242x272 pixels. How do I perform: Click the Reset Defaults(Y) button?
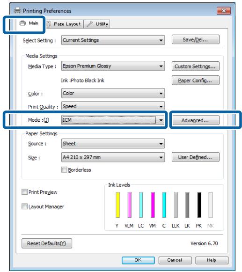tap(47, 243)
